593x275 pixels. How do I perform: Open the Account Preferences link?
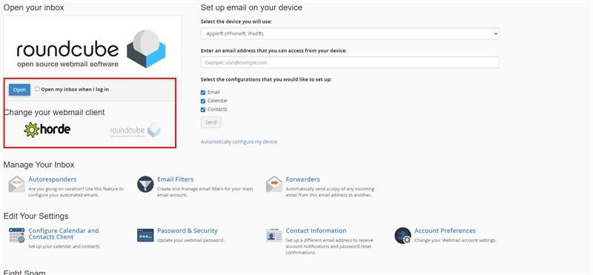pyautogui.click(x=445, y=231)
